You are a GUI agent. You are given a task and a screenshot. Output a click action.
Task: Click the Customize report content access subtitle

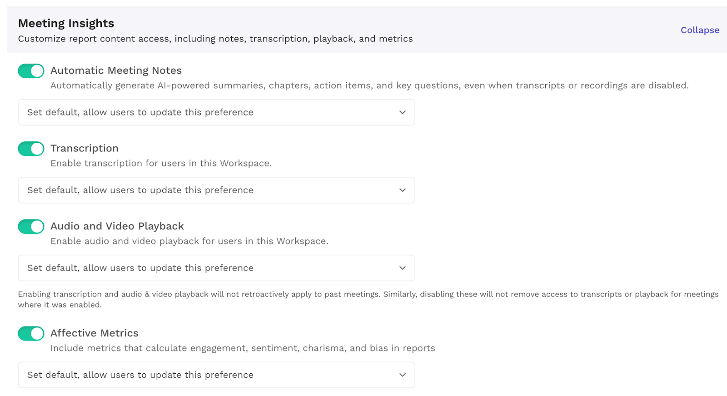[x=215, y=39]
